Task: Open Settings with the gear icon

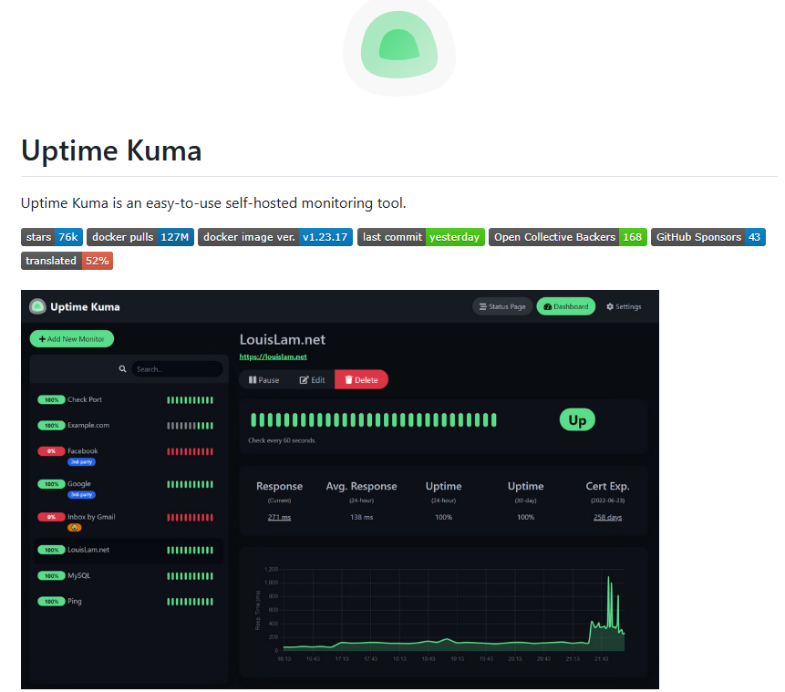Action: [624, 306]
